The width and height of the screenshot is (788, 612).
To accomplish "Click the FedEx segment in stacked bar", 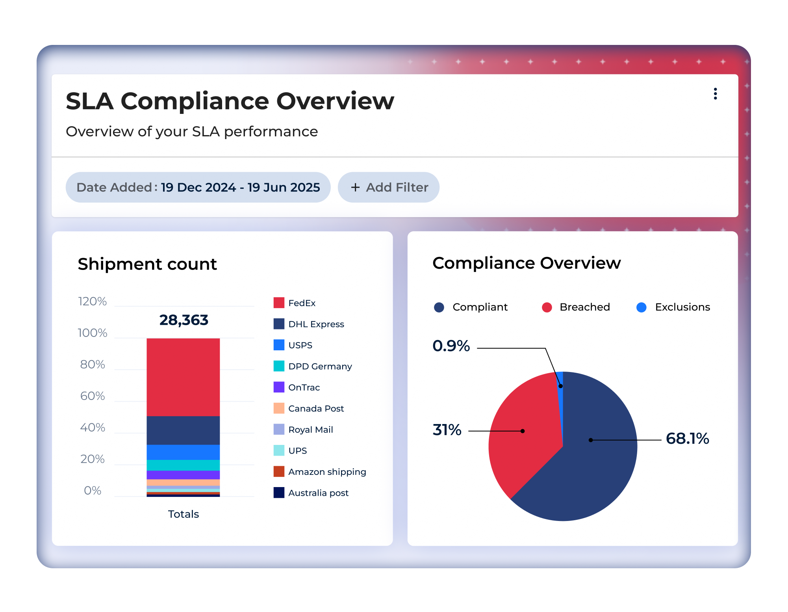I will pos(183,376).
